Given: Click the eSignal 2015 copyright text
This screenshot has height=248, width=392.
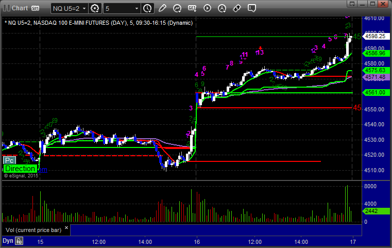Looking at the screenshot, I should tap(21, 176).
